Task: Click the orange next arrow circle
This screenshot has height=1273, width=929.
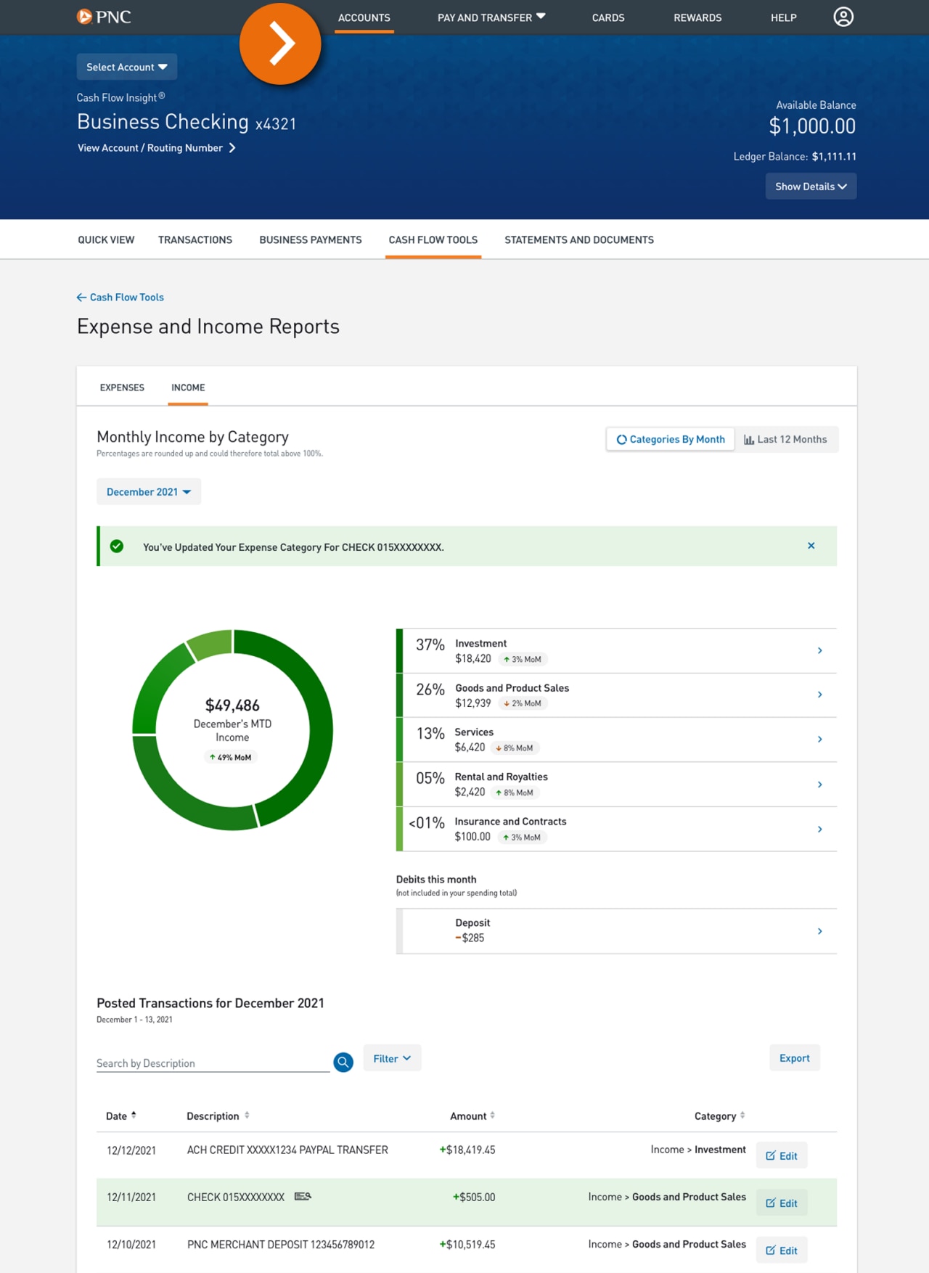Action: [x=280, y=44]
